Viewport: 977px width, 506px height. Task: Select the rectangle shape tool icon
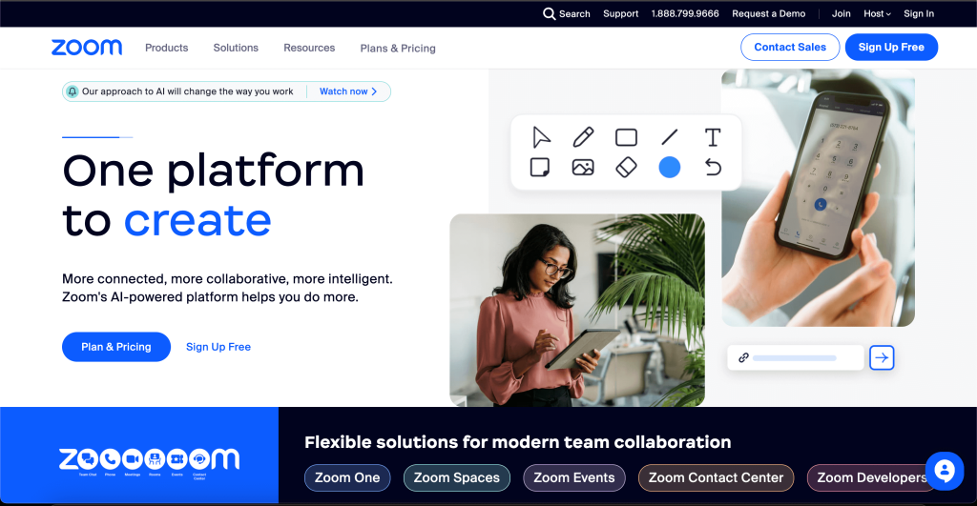[626, 137]
